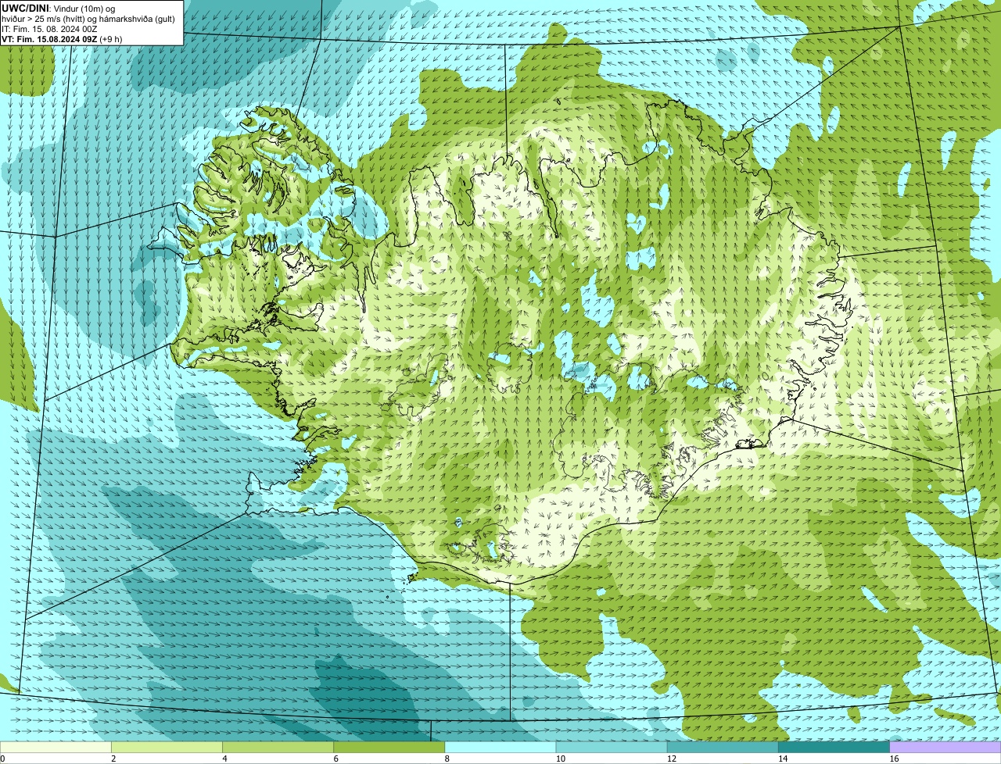Viewport: 1001px width, 764px height.
Task: Click the scale label '12'
Action: [x=671, y=759]
